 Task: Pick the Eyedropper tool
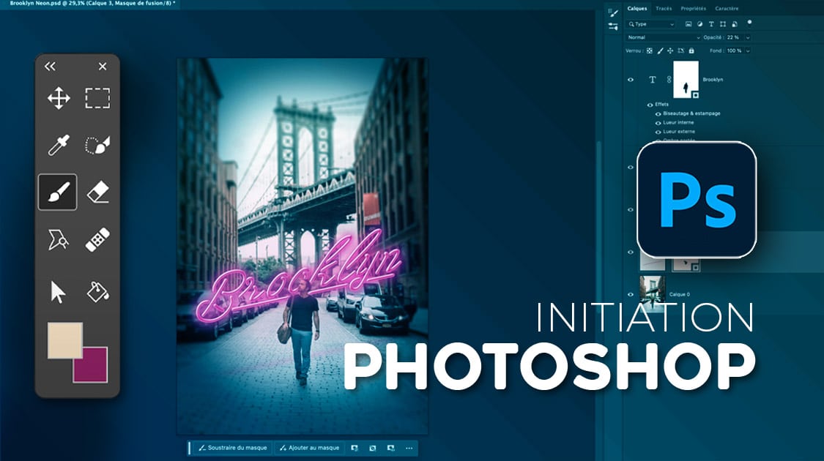59,145
